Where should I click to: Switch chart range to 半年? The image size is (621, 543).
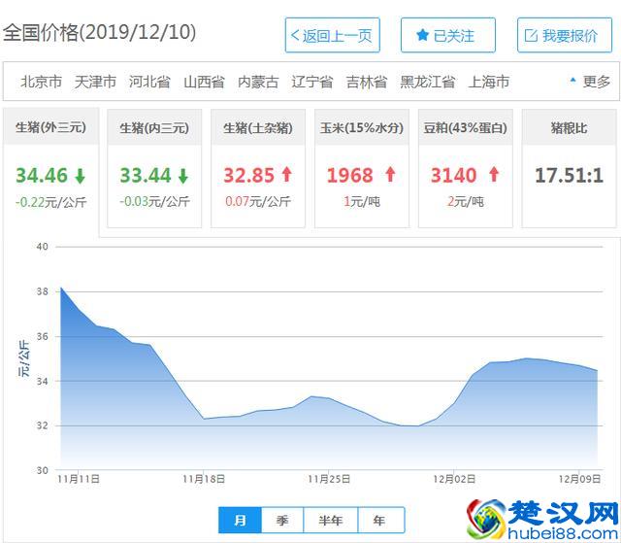click(331, 520)
